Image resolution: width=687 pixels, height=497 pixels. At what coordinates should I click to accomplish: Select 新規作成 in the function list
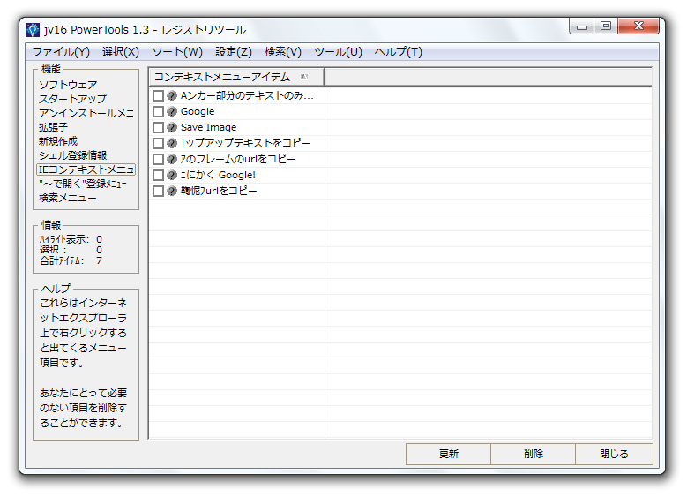coord(58,141)
